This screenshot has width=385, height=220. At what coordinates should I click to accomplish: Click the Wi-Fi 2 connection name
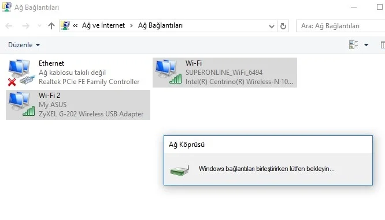tap(49, 95)
